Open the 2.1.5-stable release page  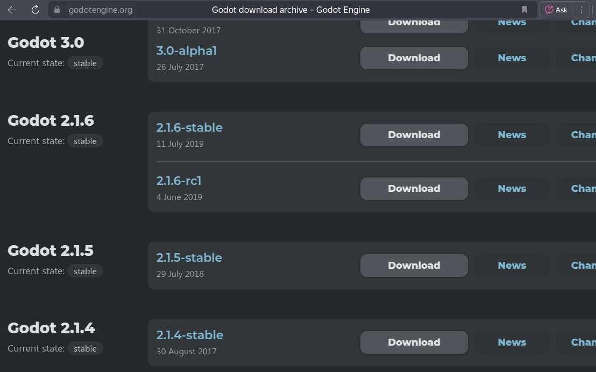[x=189, y=257]
